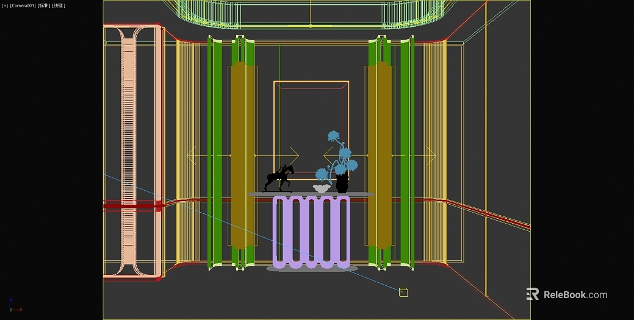Select the gray oval tabletop

click(x=311, y=194)
